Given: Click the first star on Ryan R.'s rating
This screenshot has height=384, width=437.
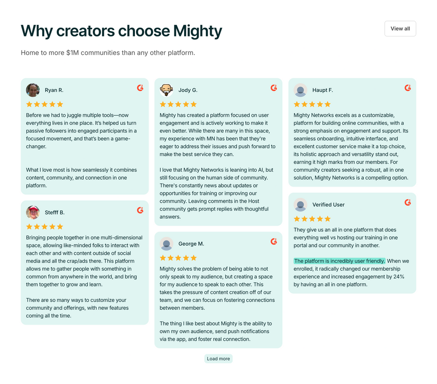Looking at the screenshot, I should (x=29, y=104).
